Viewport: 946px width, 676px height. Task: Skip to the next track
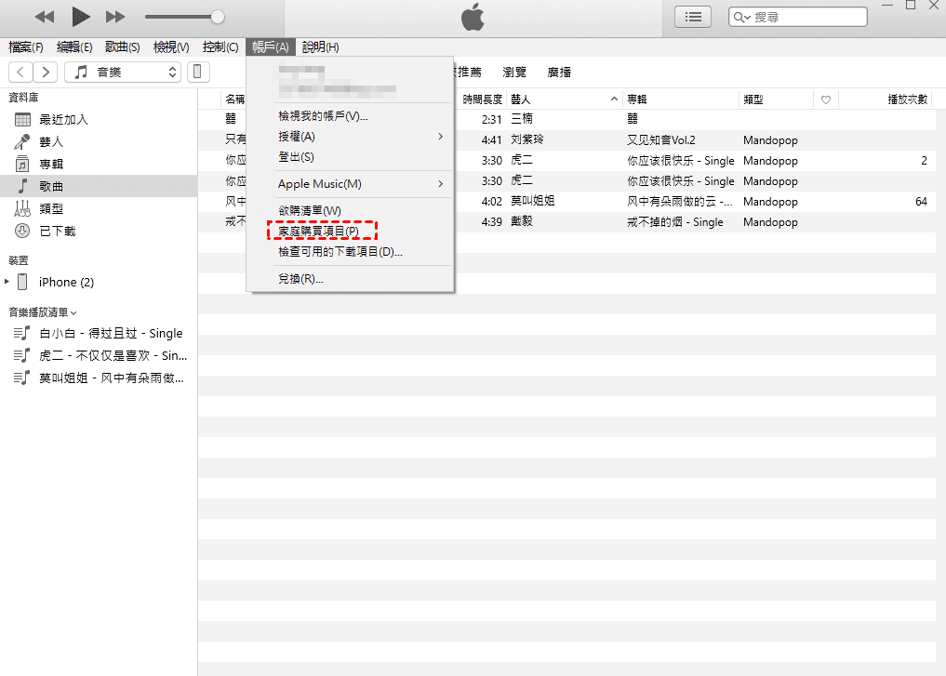click(x=115, y=17)
